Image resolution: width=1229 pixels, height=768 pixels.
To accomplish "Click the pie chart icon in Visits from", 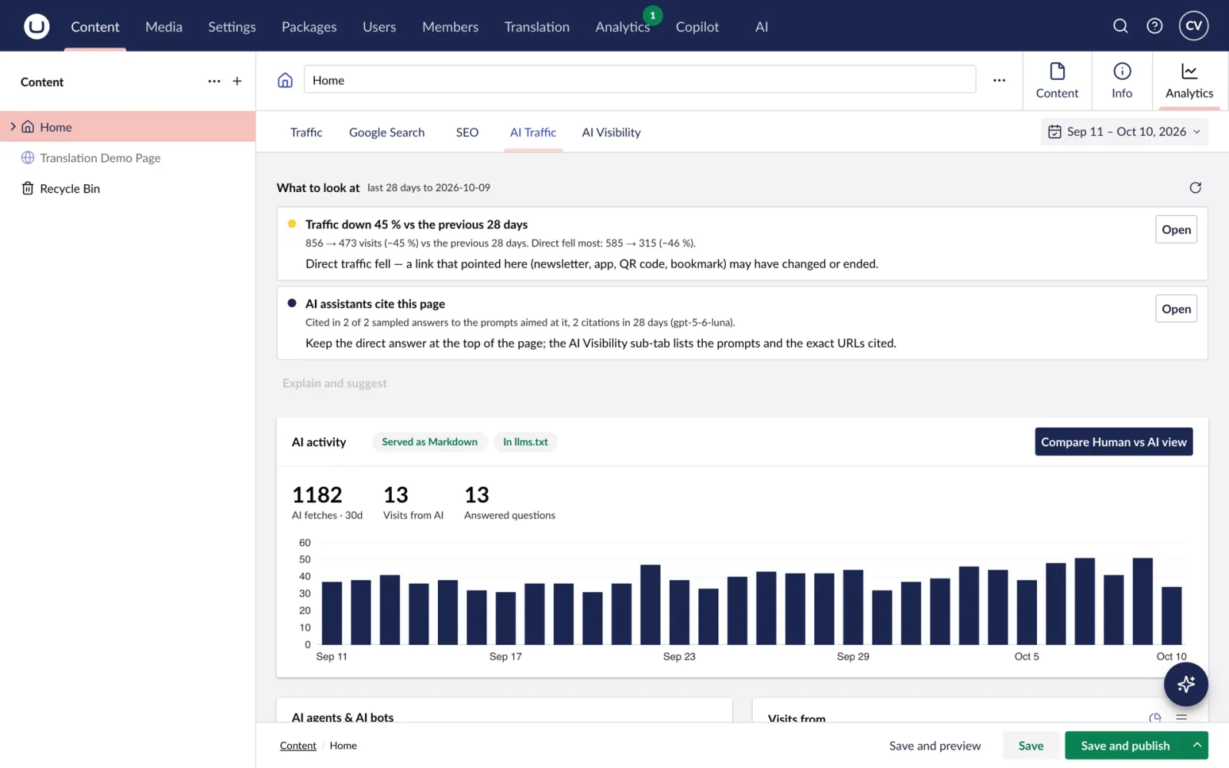I will pos(1154,718).
